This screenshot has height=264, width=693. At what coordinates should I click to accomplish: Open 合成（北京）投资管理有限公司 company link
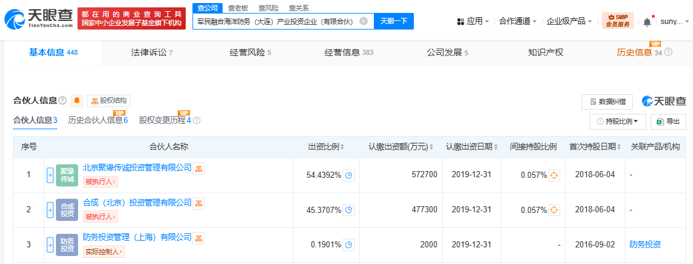click(137, 202)
